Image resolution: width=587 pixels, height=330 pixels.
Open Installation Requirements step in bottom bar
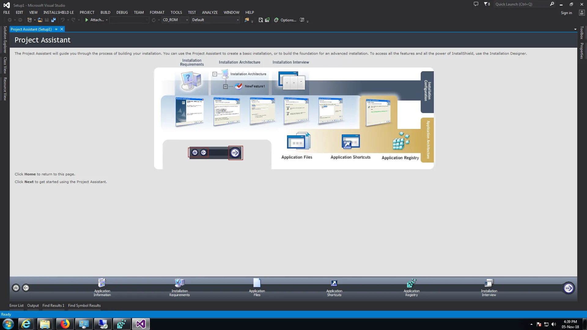click(x=179, y=283)
